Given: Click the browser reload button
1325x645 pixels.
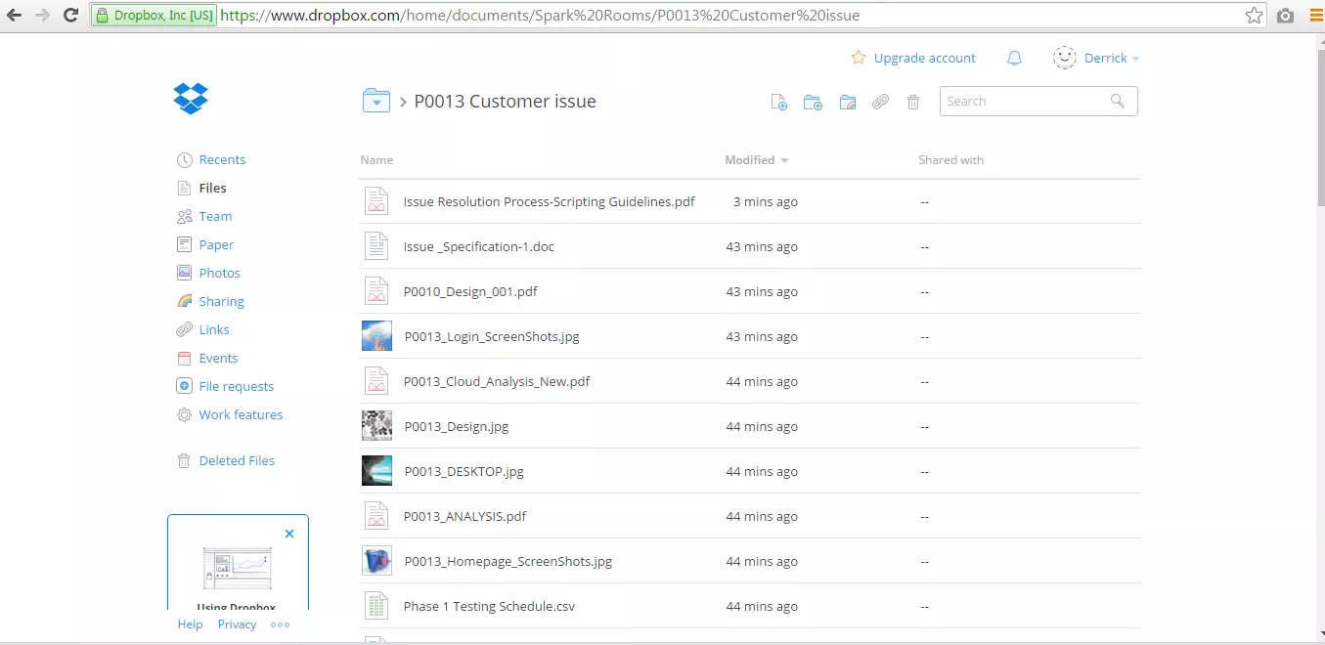Looking at the screenshot, I should [70, 15].
